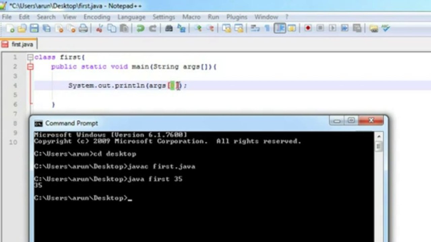431x242 pixels.
Task: Run macro multiple times icon
Action: tap(344, 28)
